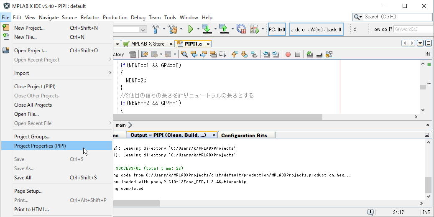Open the Tools menu

pos(170,18)
